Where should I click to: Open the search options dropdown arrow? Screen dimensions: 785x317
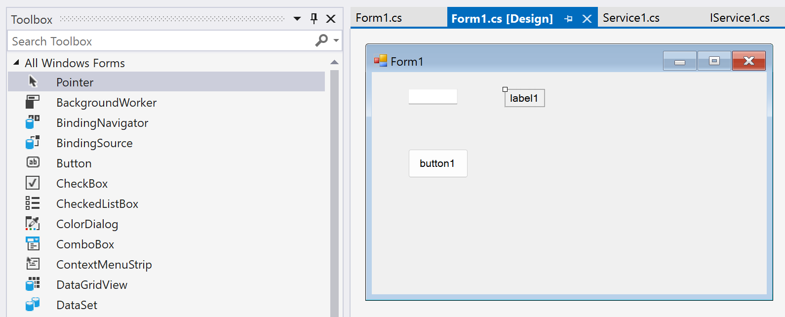pyautogui.click(x=336, y=40)
